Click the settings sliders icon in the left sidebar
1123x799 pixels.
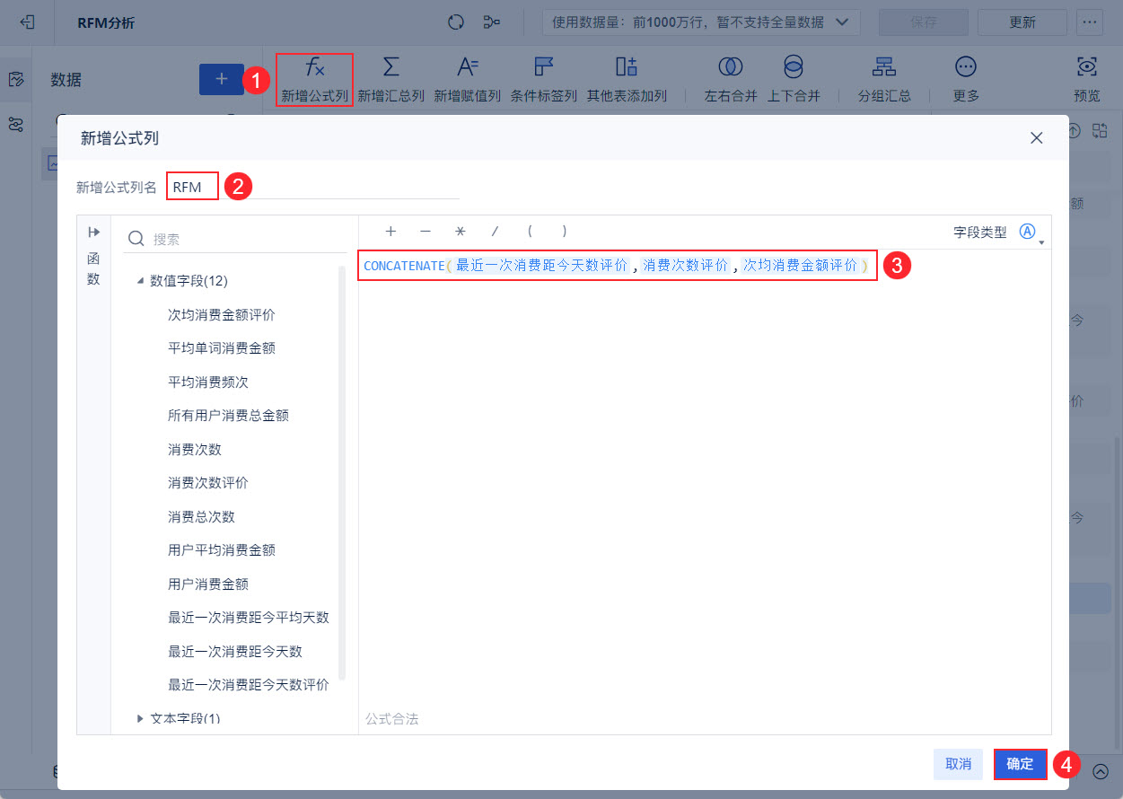click(x=16, y=124)
